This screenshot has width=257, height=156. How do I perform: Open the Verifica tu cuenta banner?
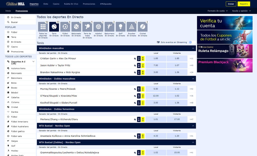click(x=225, y=23)
